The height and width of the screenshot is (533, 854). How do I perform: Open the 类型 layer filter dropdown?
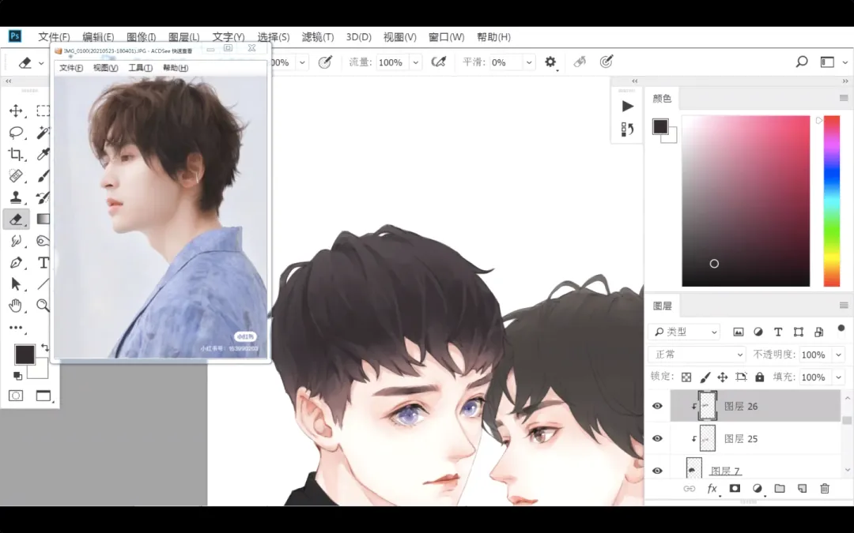[685, 332]
